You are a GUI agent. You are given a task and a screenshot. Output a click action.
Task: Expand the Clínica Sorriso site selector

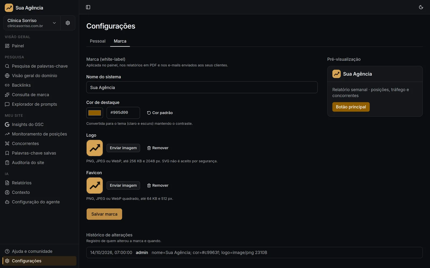32,23
